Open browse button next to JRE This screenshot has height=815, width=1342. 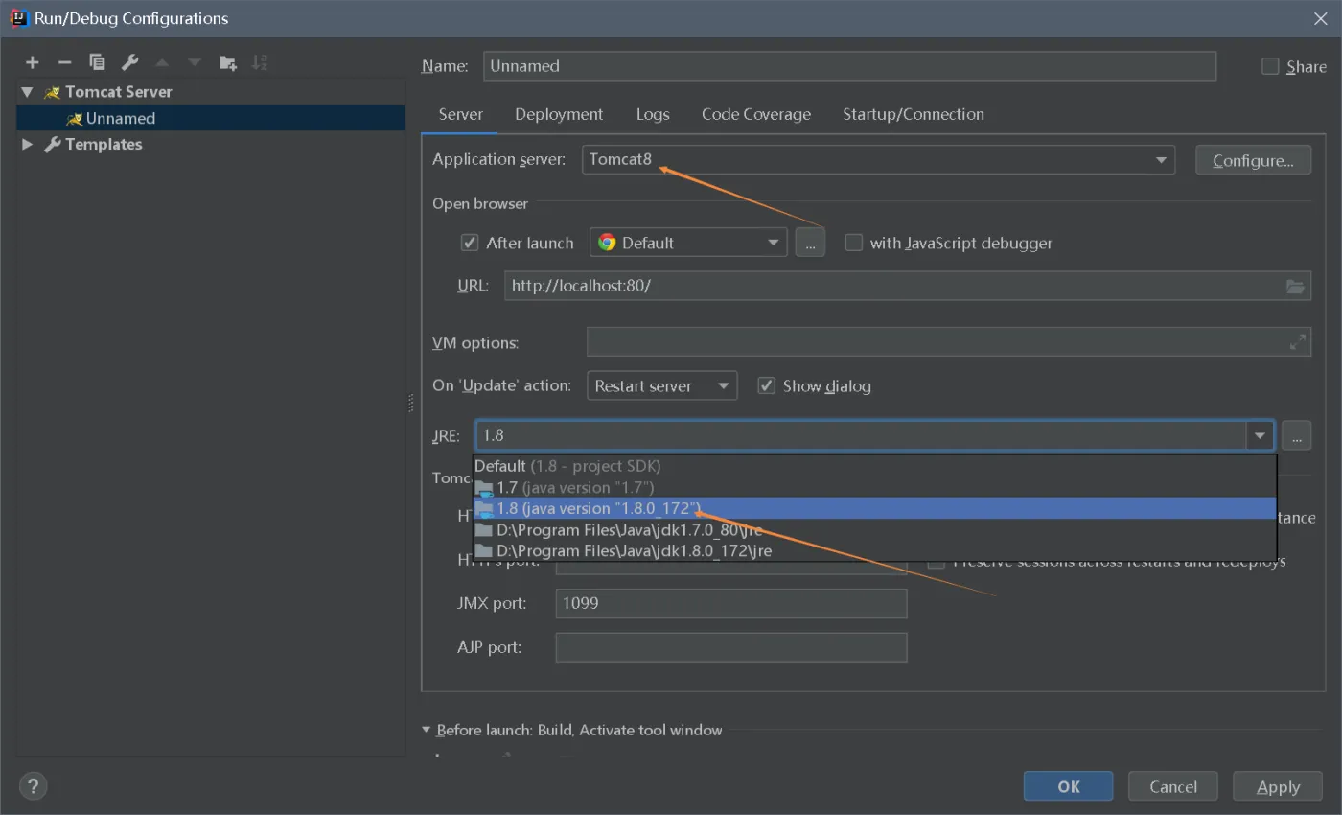click(1296, 435)
